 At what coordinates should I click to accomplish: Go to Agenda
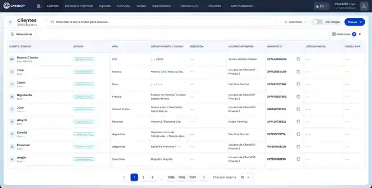tap(105, 6)
